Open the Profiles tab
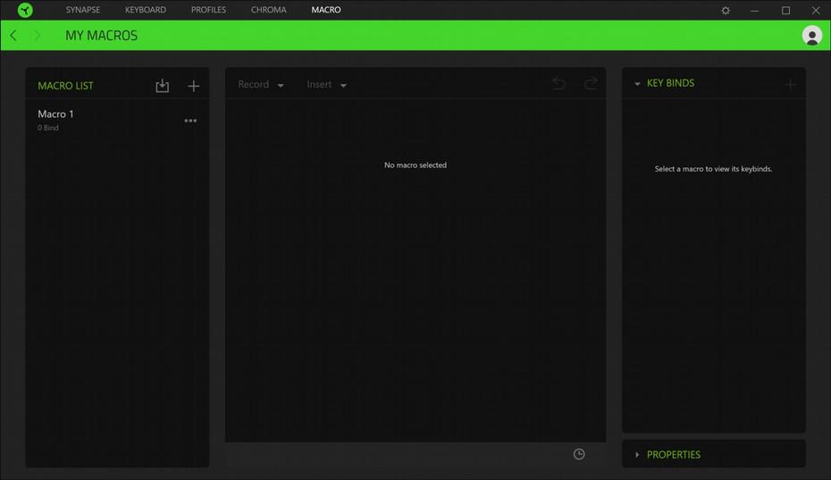 click(x=208, y=10)
